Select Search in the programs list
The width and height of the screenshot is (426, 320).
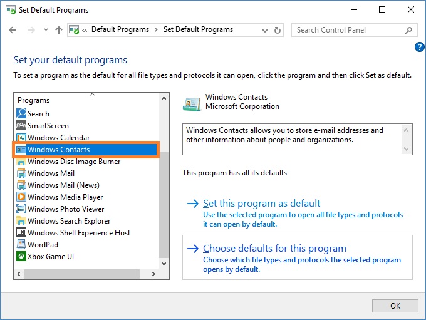pyautogui.click(x=39, y=113)
